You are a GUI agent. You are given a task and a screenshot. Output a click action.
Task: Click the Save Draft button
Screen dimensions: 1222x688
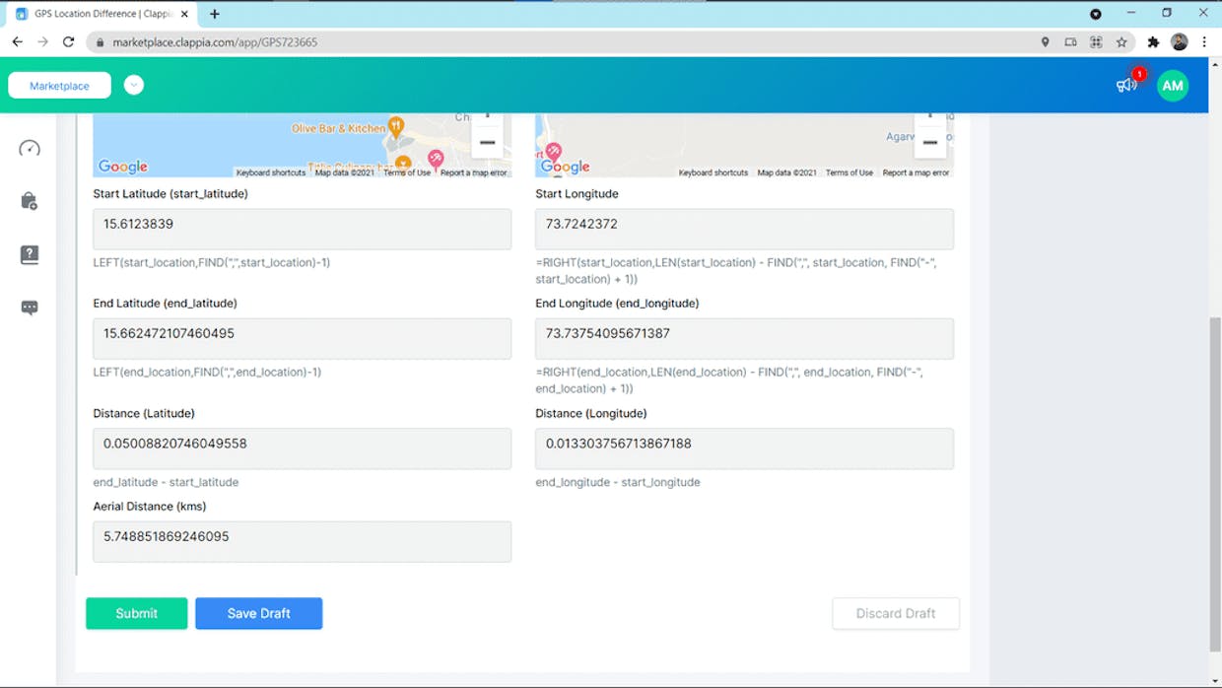pos(258,613)
